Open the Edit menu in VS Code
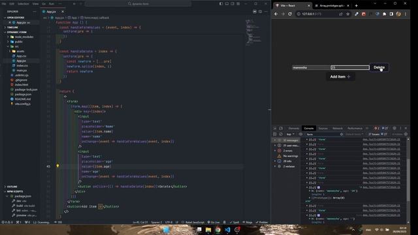This screenshot has width=418, height=235. coord(12,4)
